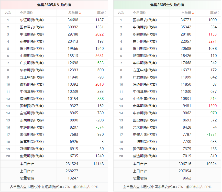This screenshot has height=192, width=222.
Task: Click long total change 14148
Action: pos(98,164)
